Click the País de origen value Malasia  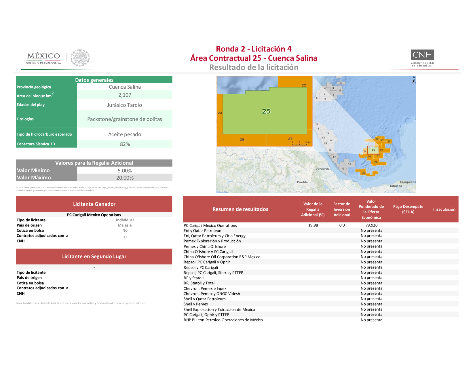tap(125, 225)
